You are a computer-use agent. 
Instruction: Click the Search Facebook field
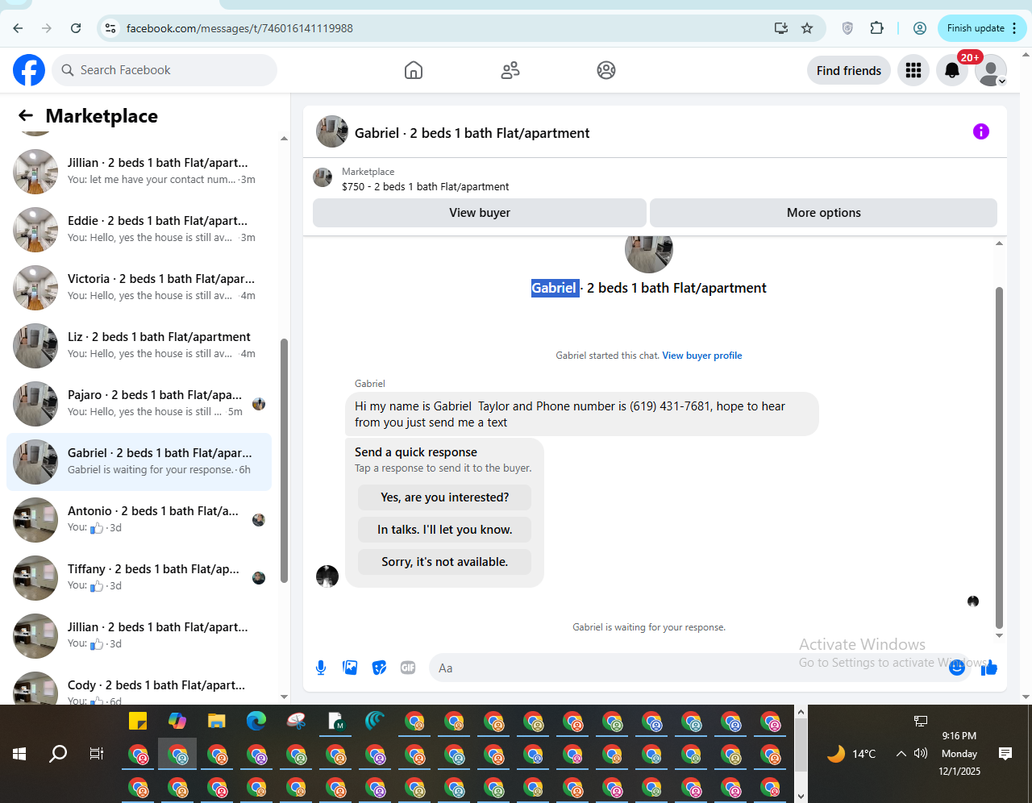click(x=164, y=70)
